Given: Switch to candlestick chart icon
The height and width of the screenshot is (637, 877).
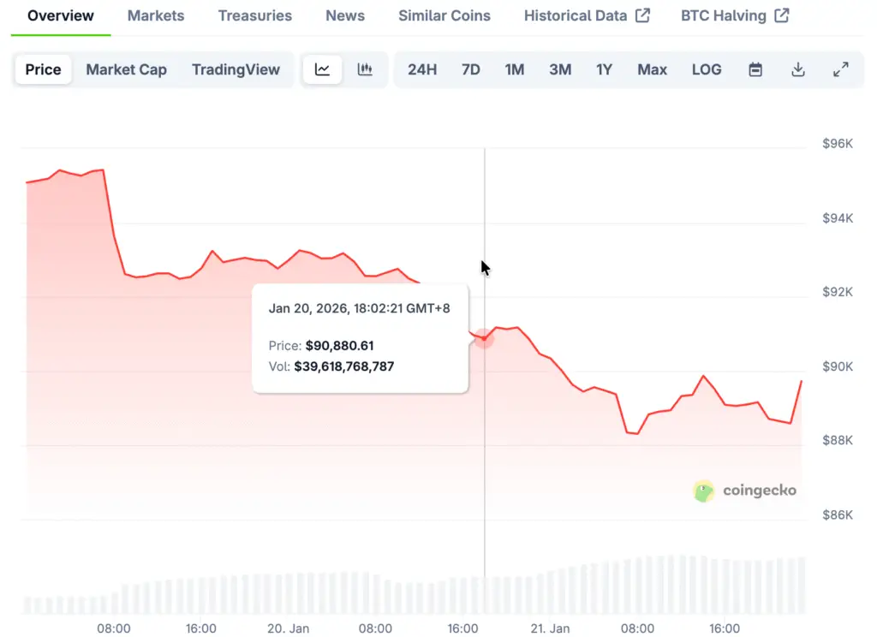Looking at the screenshot, I should click(x=365, y=70).
